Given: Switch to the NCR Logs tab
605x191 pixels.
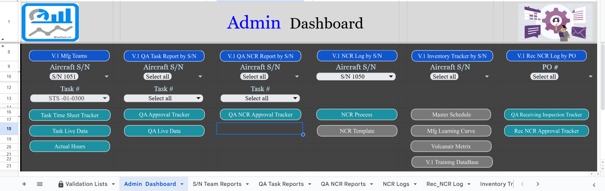Looking at the screenshot, I should click(396, 184).
